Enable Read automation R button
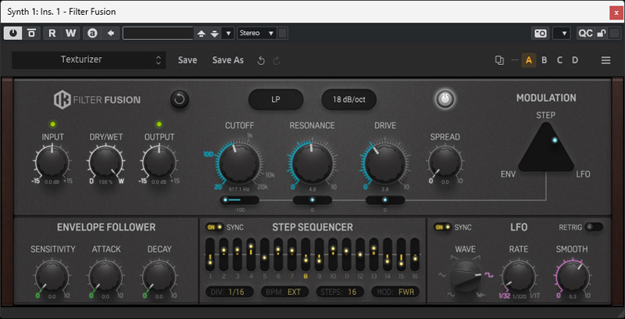The width and height of the screenshot is (625, 319). click(52, 33)
